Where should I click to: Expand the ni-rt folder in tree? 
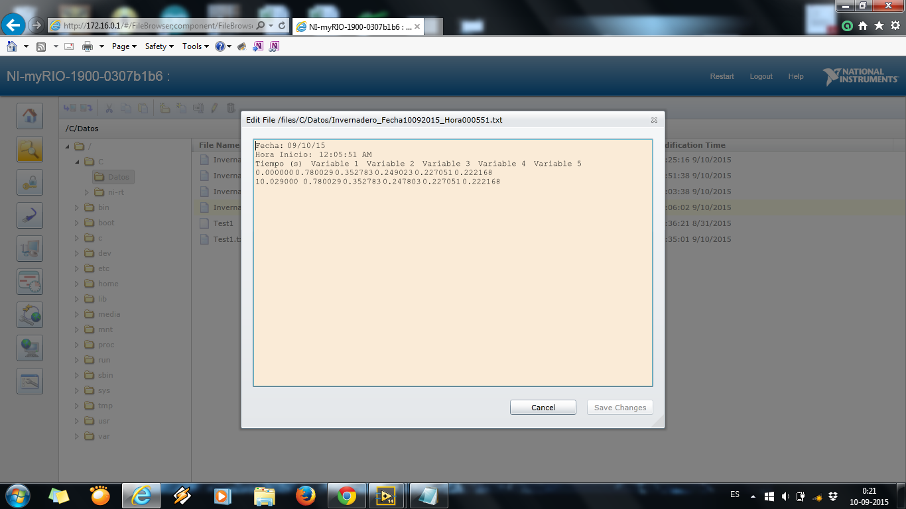[86, 192]
